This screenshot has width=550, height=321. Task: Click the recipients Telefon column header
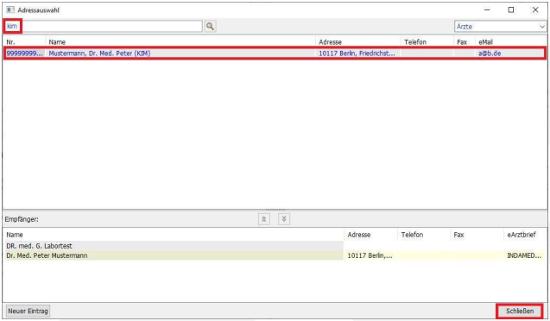412,235
